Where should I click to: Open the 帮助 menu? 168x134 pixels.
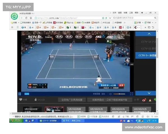[x=136, y=13]
